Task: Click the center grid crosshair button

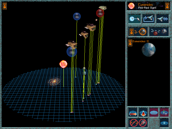Action: (164, 123)
